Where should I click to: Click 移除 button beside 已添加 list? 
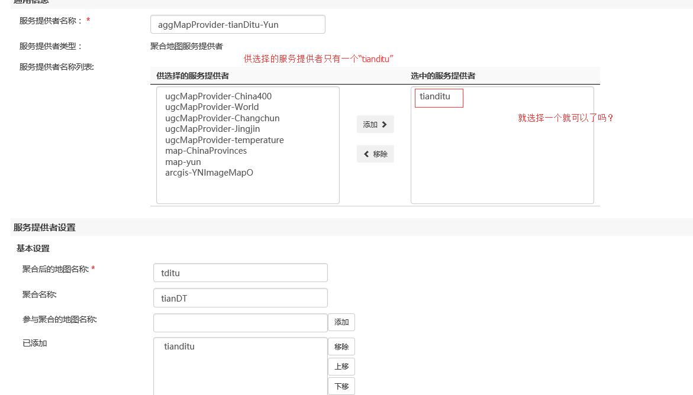click(x=341, y=347)
